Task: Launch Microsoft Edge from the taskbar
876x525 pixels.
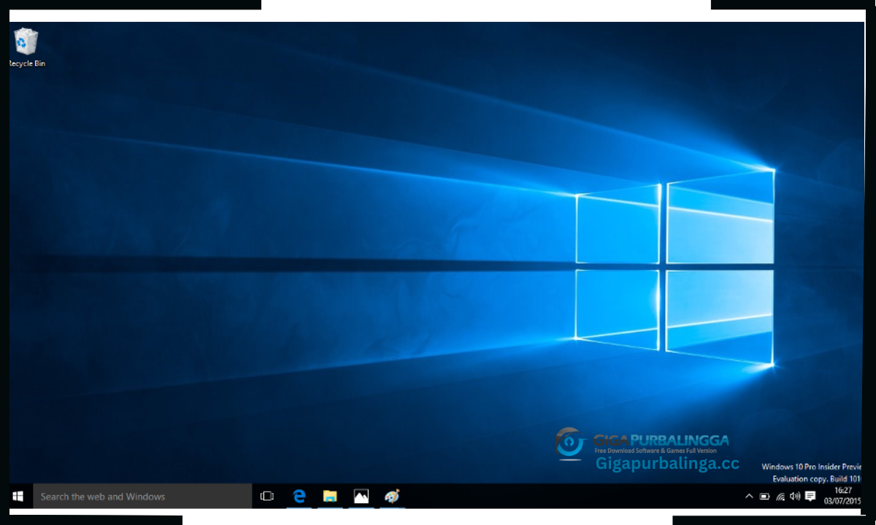Action: (299, 497)
